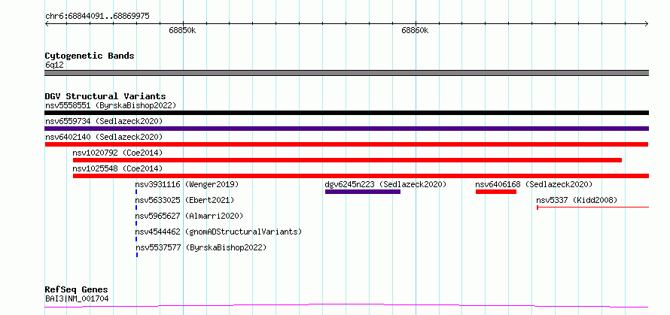
Task: Click the 68860k ruler tick label
Action: coord(415,31)
